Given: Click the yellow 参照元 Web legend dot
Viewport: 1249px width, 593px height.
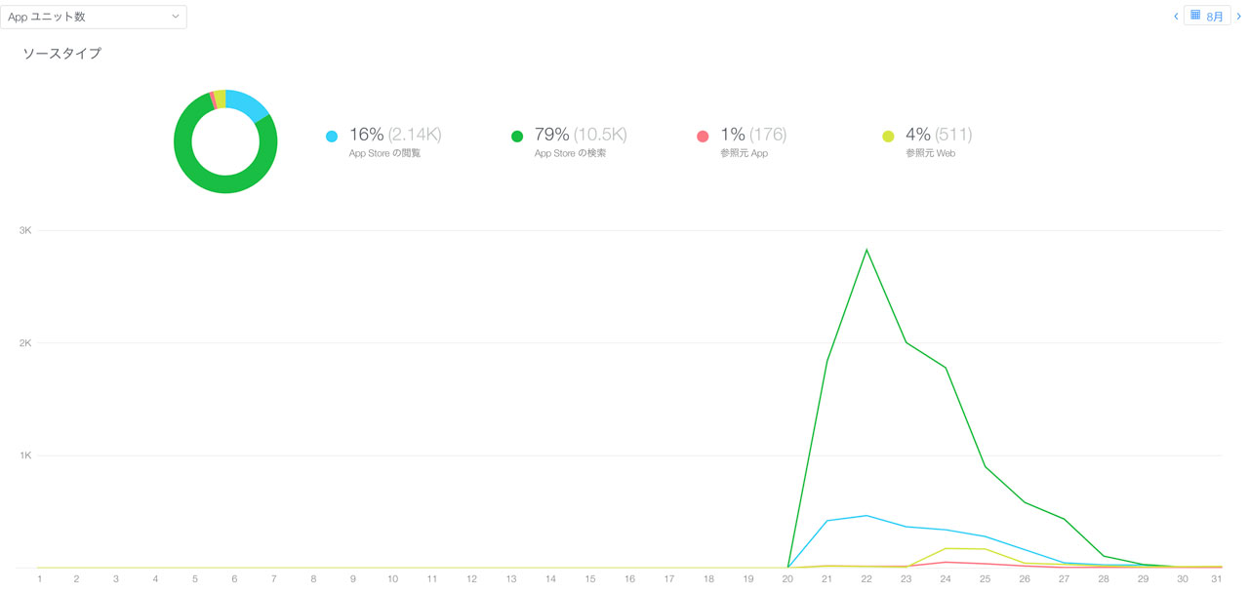Looking at the screenshot, I should tap(888, 137).
